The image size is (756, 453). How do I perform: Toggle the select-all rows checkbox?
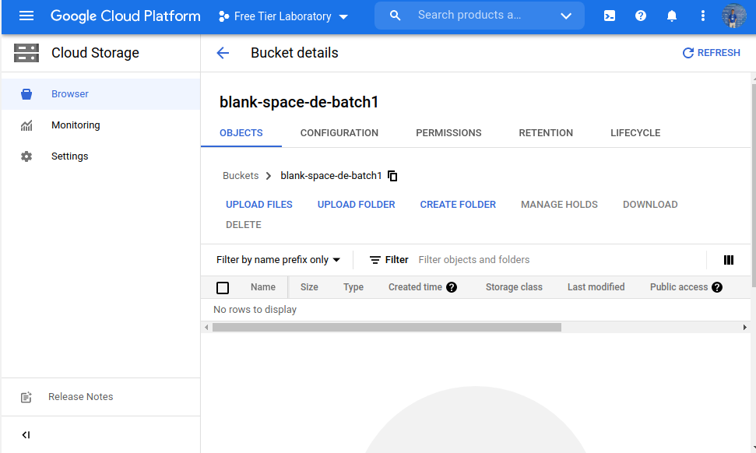coord(223,288)
